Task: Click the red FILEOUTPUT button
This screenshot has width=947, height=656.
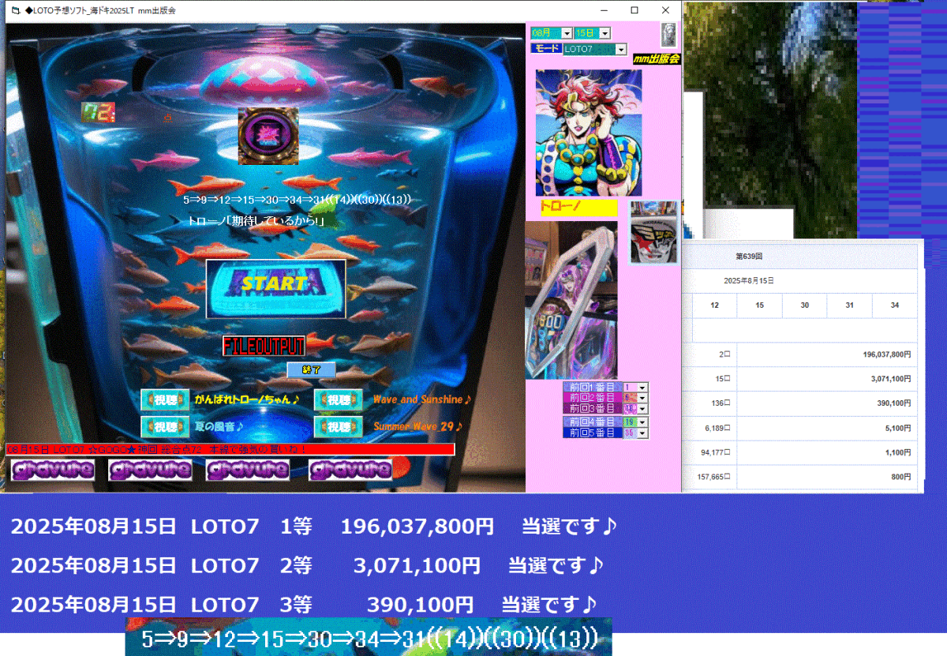Action: click(264, 346)
